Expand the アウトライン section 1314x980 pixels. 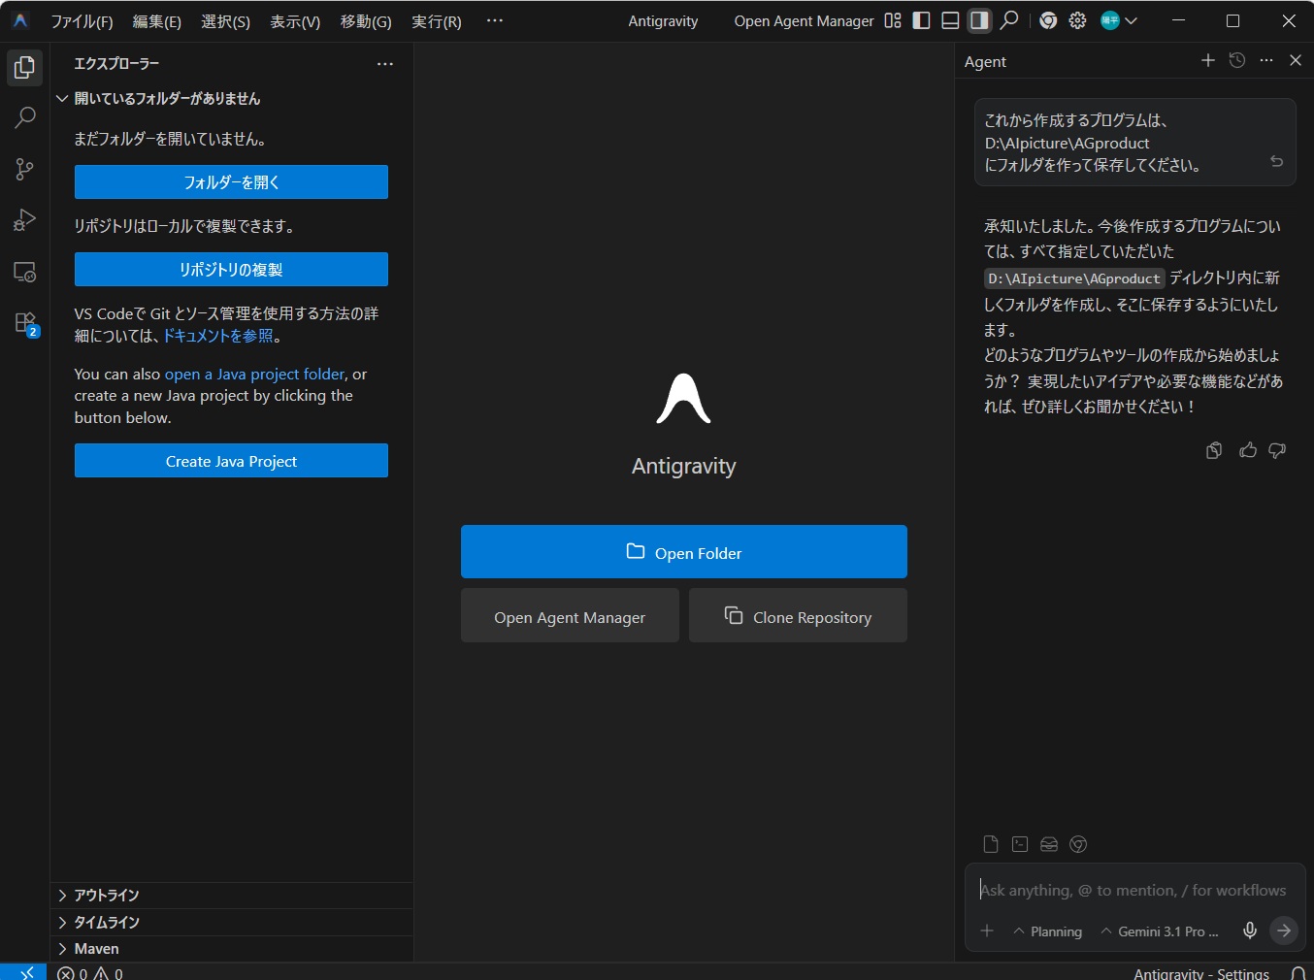click(107, 895)
